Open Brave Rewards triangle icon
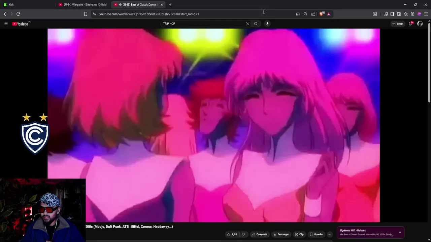The width and height of the screenshot is (431, 242). [329, 14]
